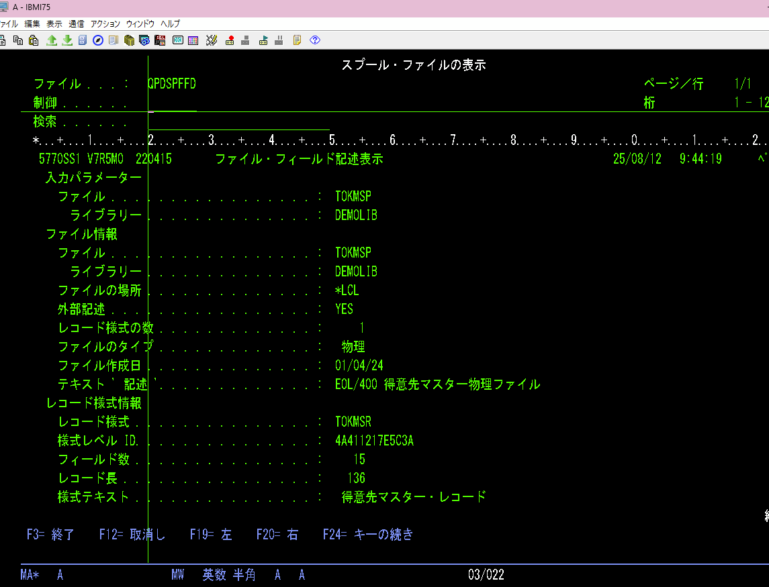Click the pencil and tools customize icon
The height and width of the screenshot is (587, 769).
(x=212, y=40)
